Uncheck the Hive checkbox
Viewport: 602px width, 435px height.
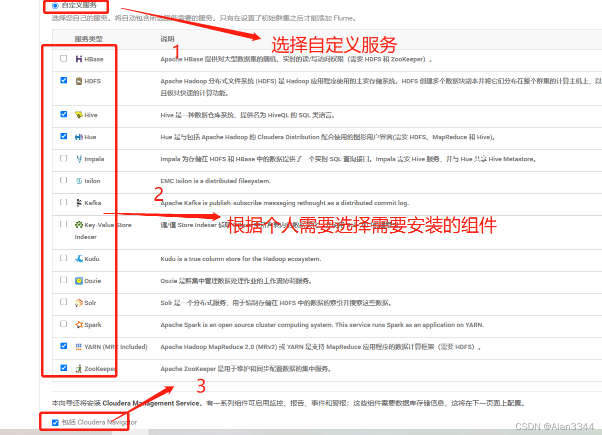click(63, 114)
